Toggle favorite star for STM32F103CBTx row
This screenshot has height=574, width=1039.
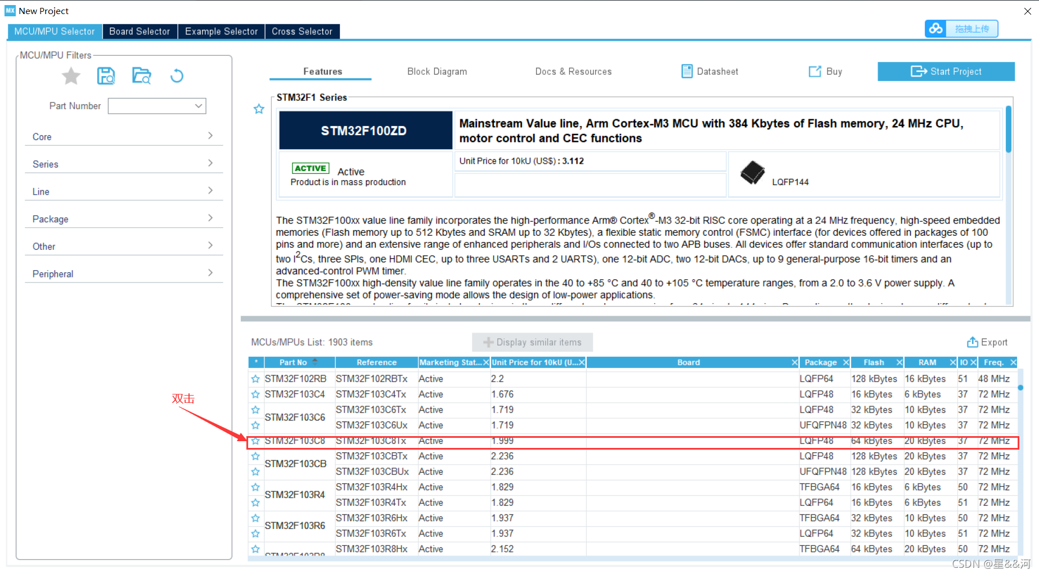point(255,456)
